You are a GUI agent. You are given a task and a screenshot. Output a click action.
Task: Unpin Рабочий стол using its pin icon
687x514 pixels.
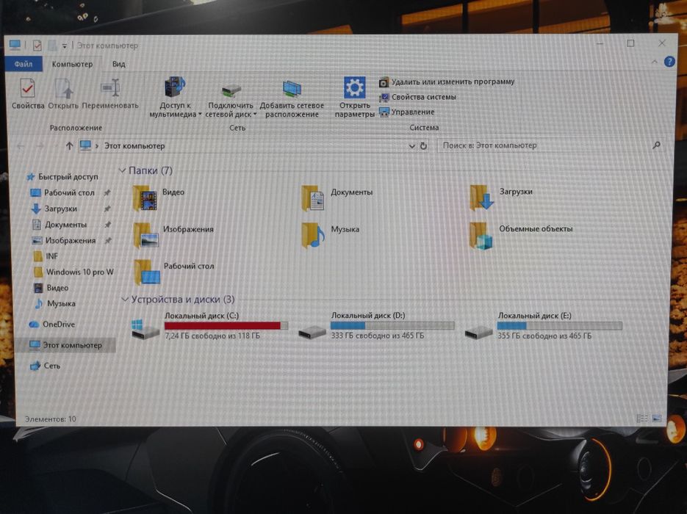pyautogui.click(x=107, y=192)
